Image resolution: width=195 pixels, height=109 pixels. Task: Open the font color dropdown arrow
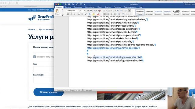(101, 14)
